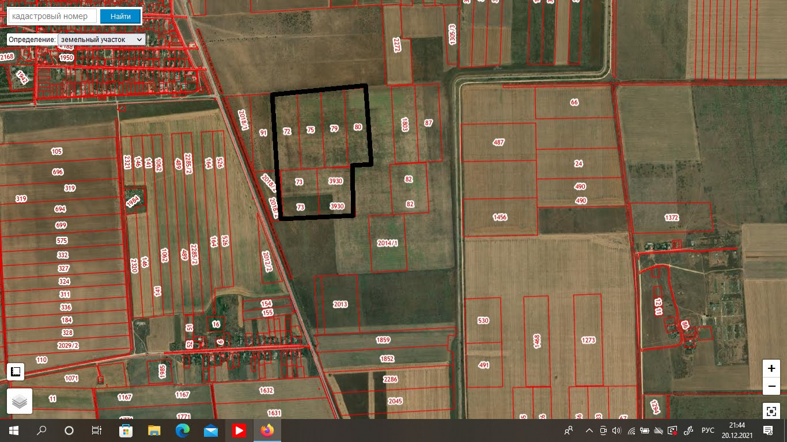787x442 pixels.
Task: Select the parcel labeled 491
Action: (x=484, y=365)
